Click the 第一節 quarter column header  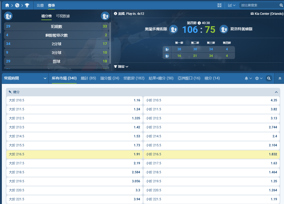coord(179,43)
